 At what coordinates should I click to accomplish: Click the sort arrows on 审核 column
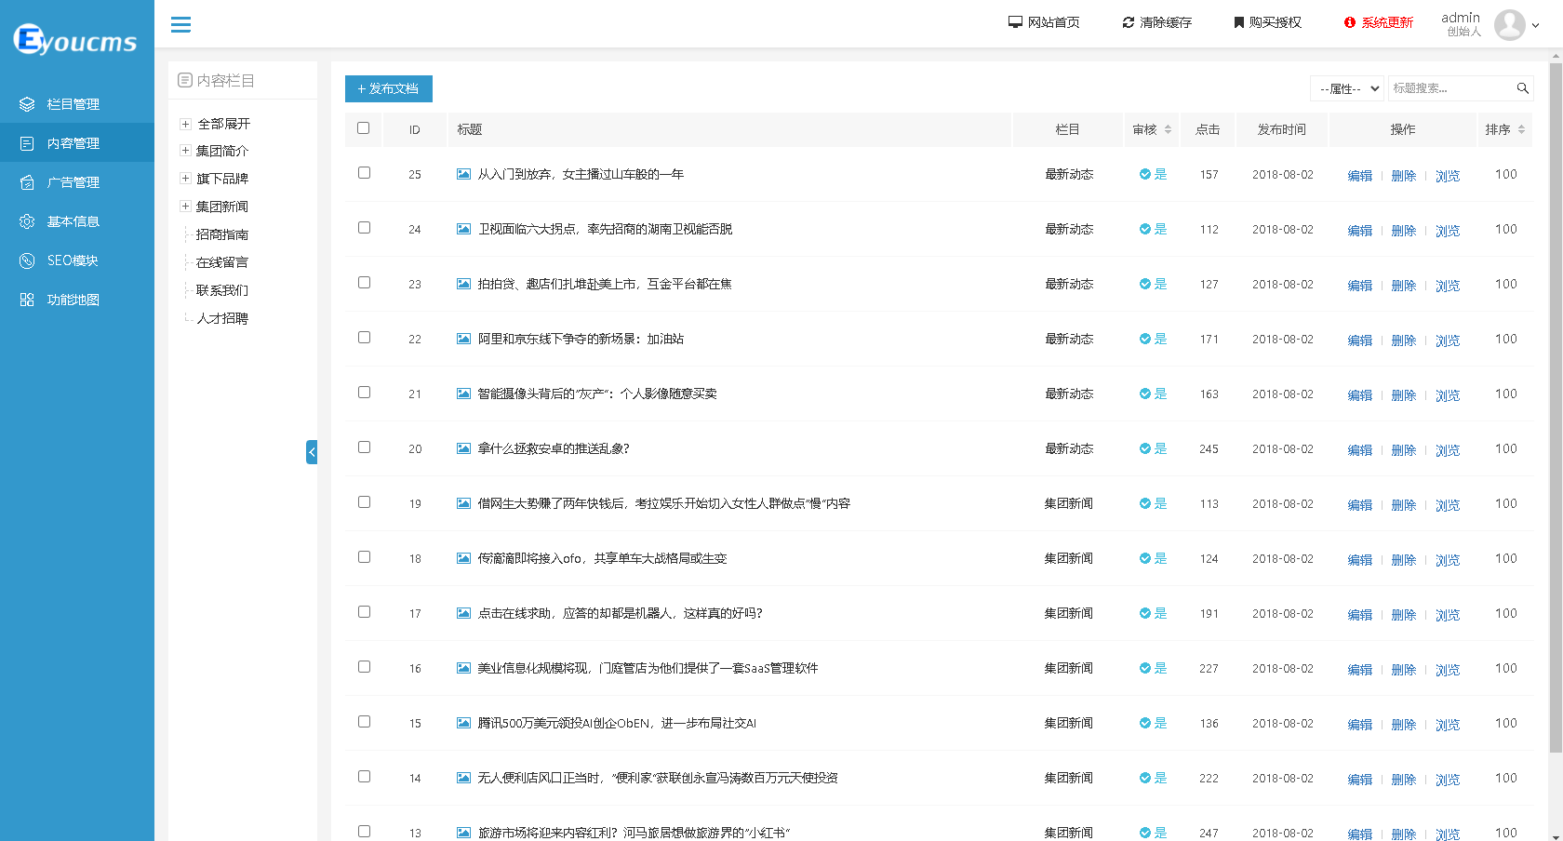tap(1168, 129)
